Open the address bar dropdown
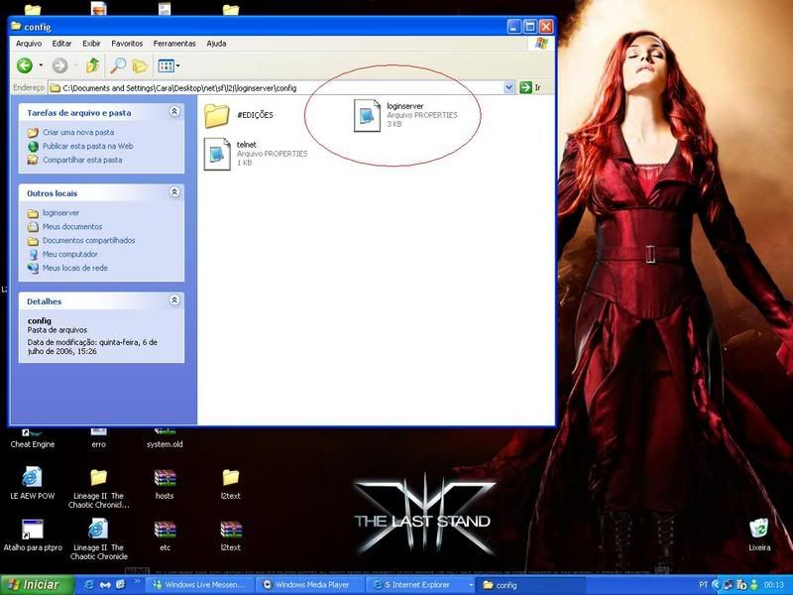The height and width of the screenshot is (595, 793). pyautogui.click(x=509, y=87)
